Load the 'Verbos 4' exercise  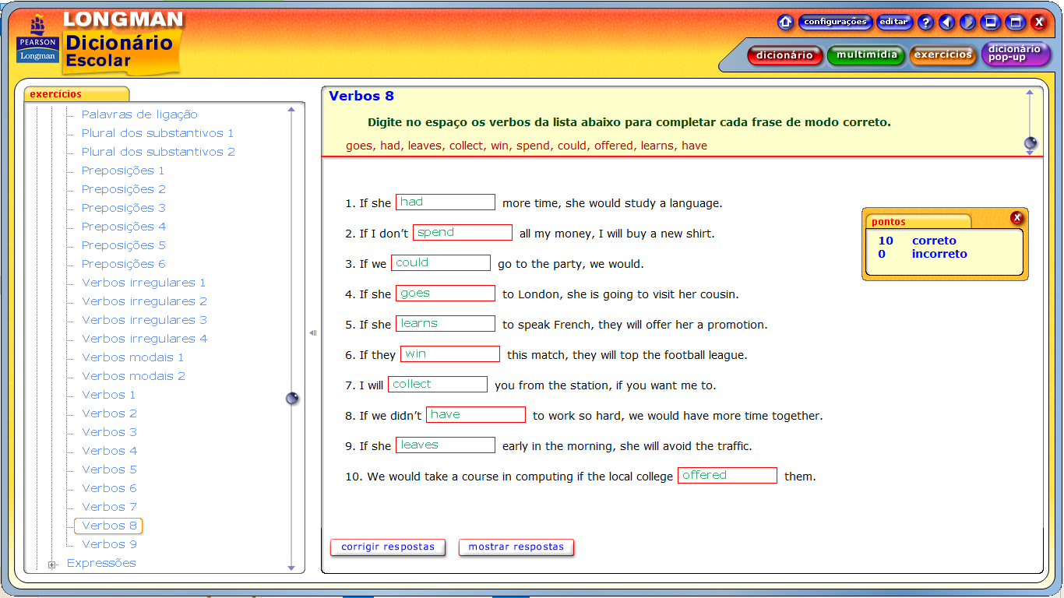coord(109,451)
